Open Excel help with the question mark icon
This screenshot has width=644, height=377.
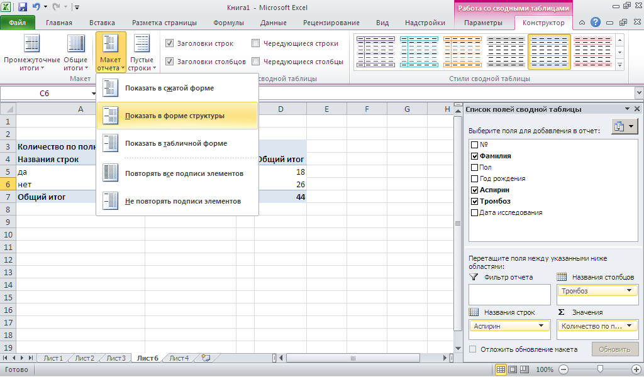pyautogui.click(x=595, y=23)
